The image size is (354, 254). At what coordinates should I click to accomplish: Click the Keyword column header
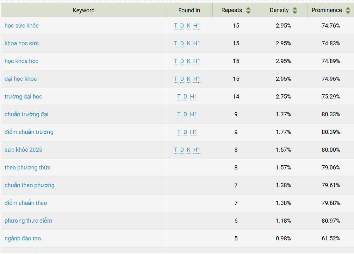pyautogui.click(x=83, y=10)
